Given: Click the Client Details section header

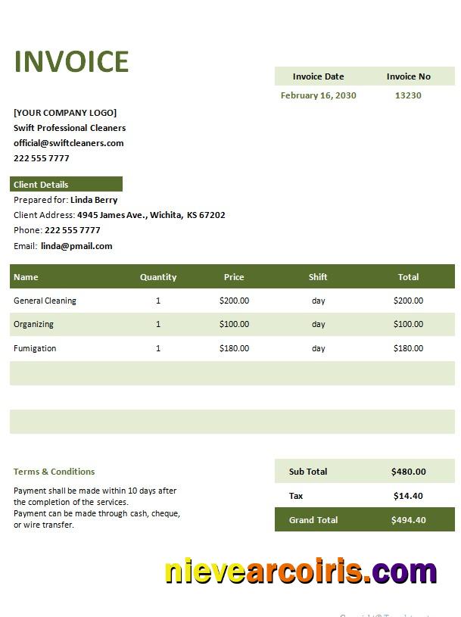Looking at the screenshot, I should 42,185.
